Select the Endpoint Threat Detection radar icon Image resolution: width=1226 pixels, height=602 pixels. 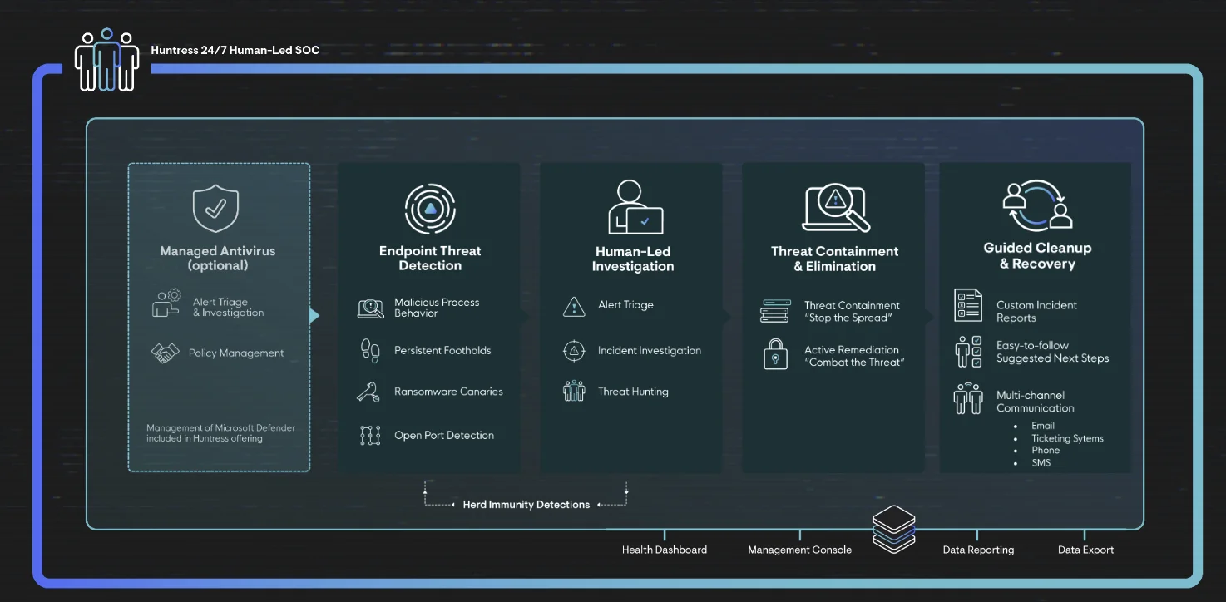click(430, 209)
